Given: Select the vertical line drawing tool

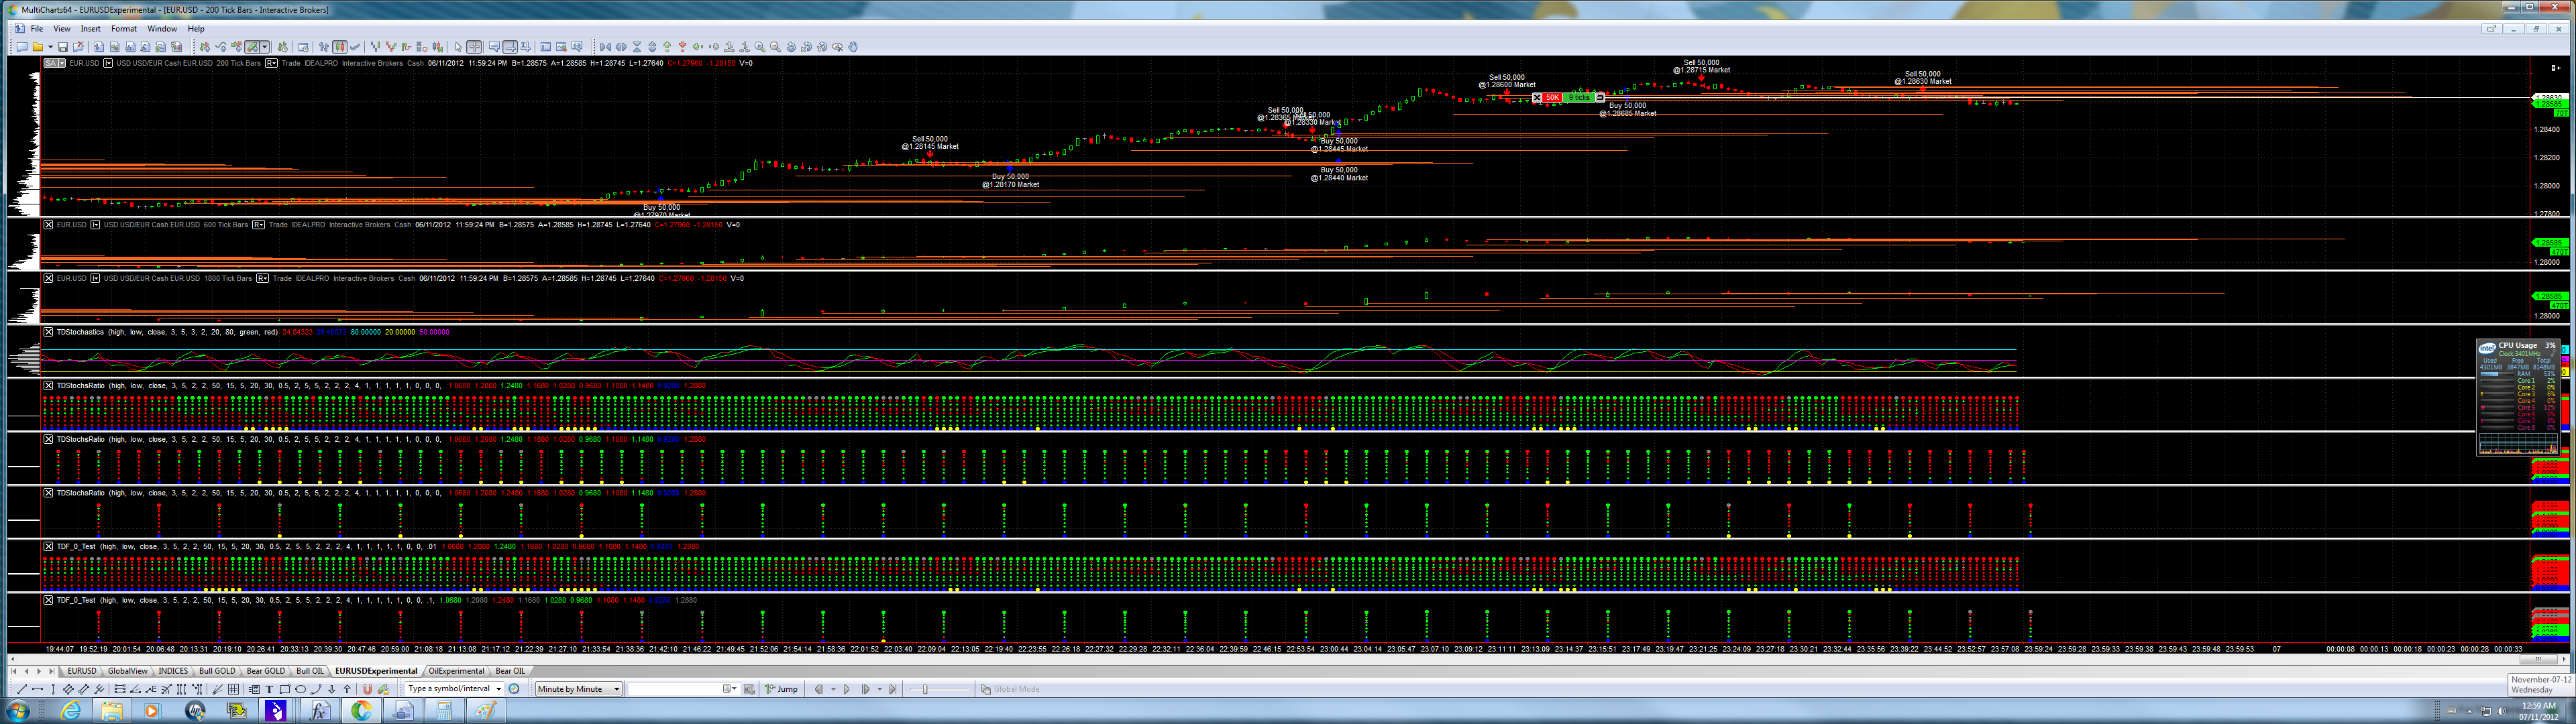Looking at the screenshot, I should (x=53, y=689).
